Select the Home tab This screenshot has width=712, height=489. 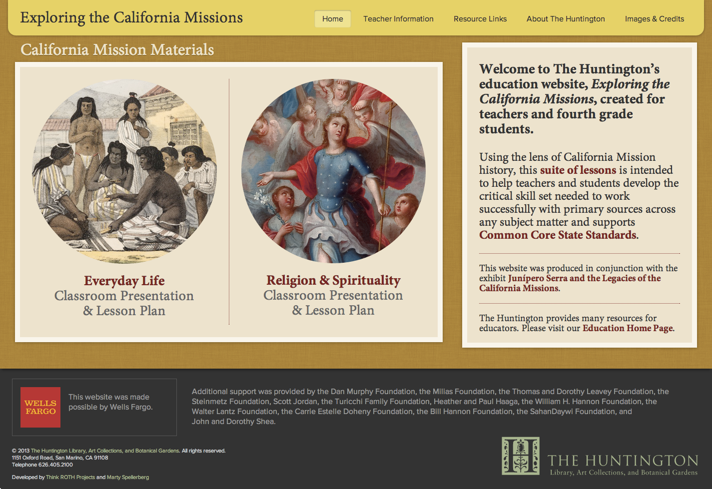pyautogui.click(x=333, y=19)
